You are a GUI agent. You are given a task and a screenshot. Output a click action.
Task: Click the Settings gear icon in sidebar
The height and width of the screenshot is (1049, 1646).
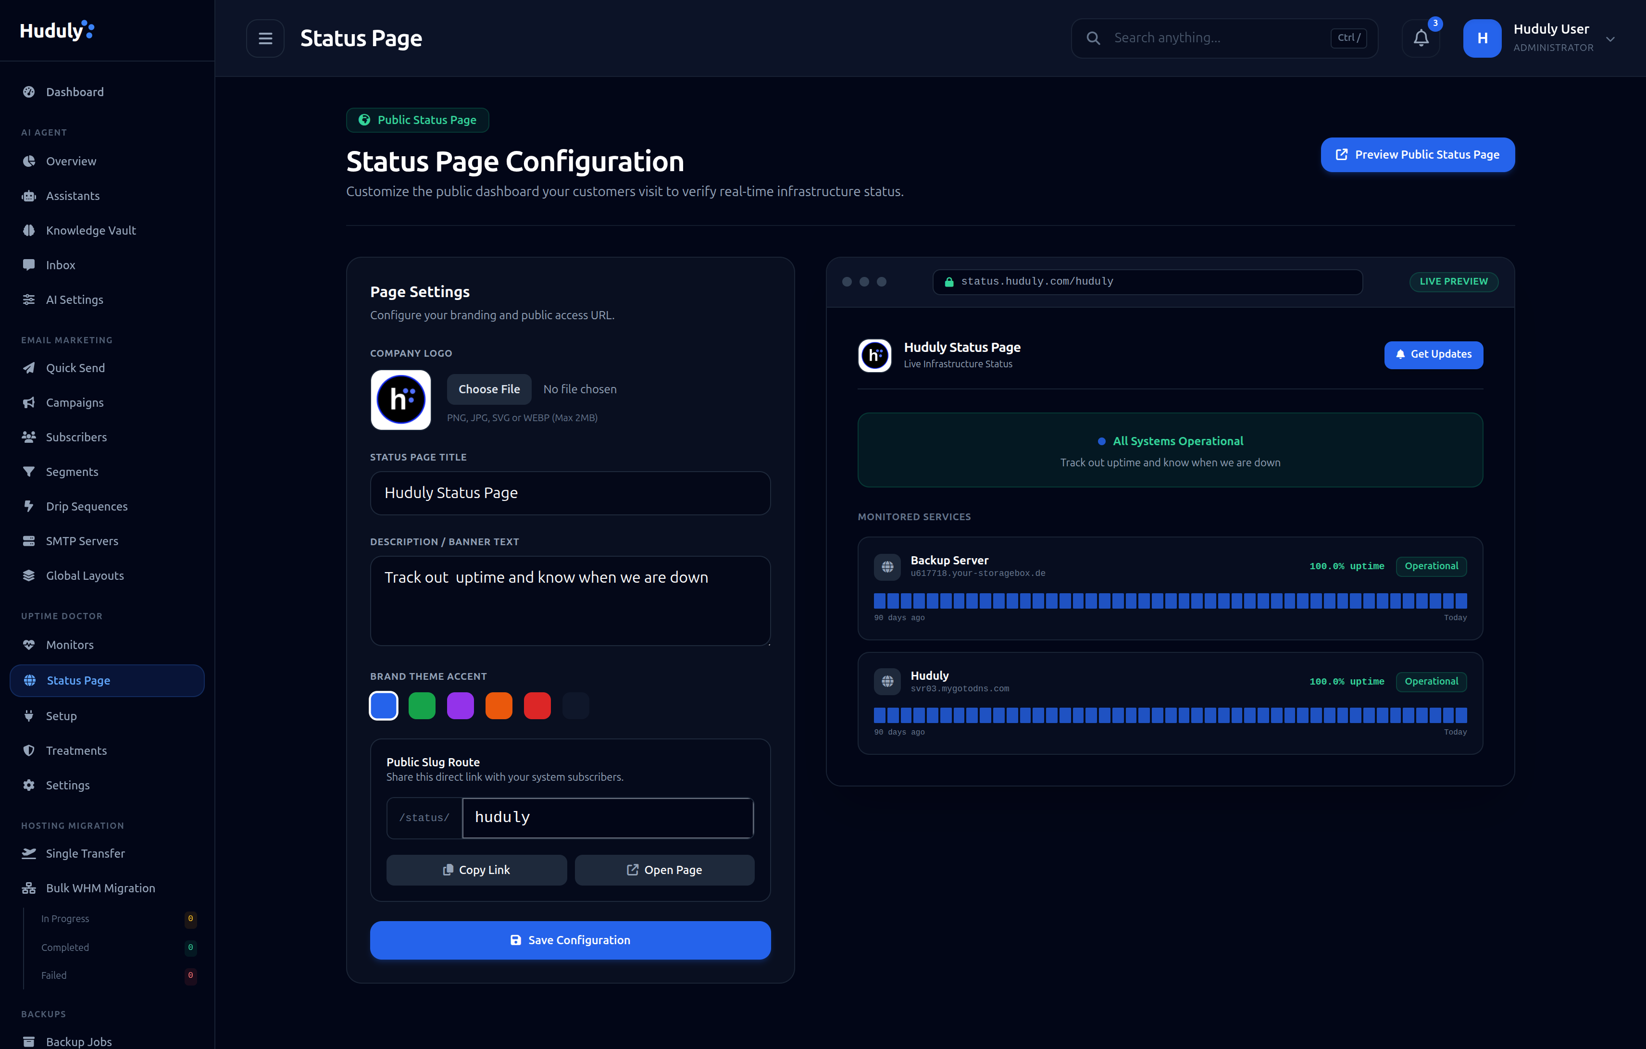[29, 785]
